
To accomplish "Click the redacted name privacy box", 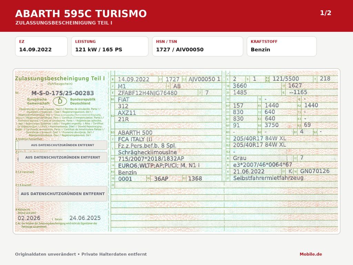I will [x=63, y=157].
